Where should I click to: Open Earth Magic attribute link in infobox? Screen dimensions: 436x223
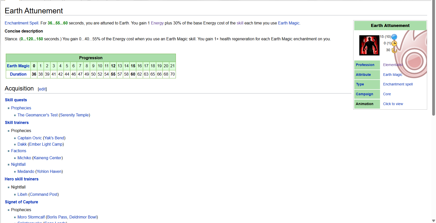[393, 75]
